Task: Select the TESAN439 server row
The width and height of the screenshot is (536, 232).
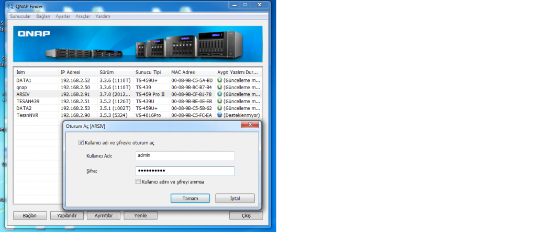Action: pyautogui.click(x=138, y=101)
